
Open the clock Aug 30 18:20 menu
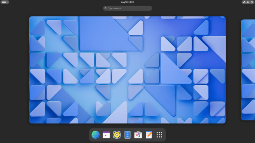coord(127,2)
